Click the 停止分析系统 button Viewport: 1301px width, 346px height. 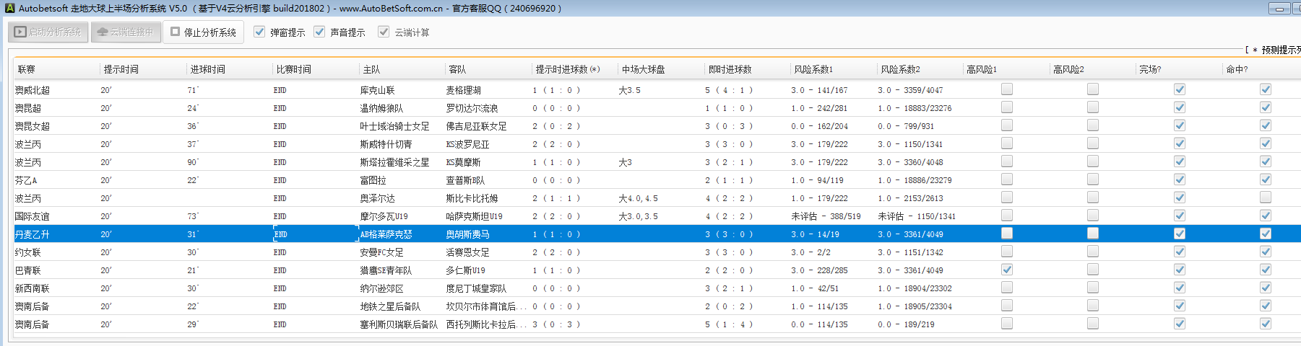pos(203,32)
